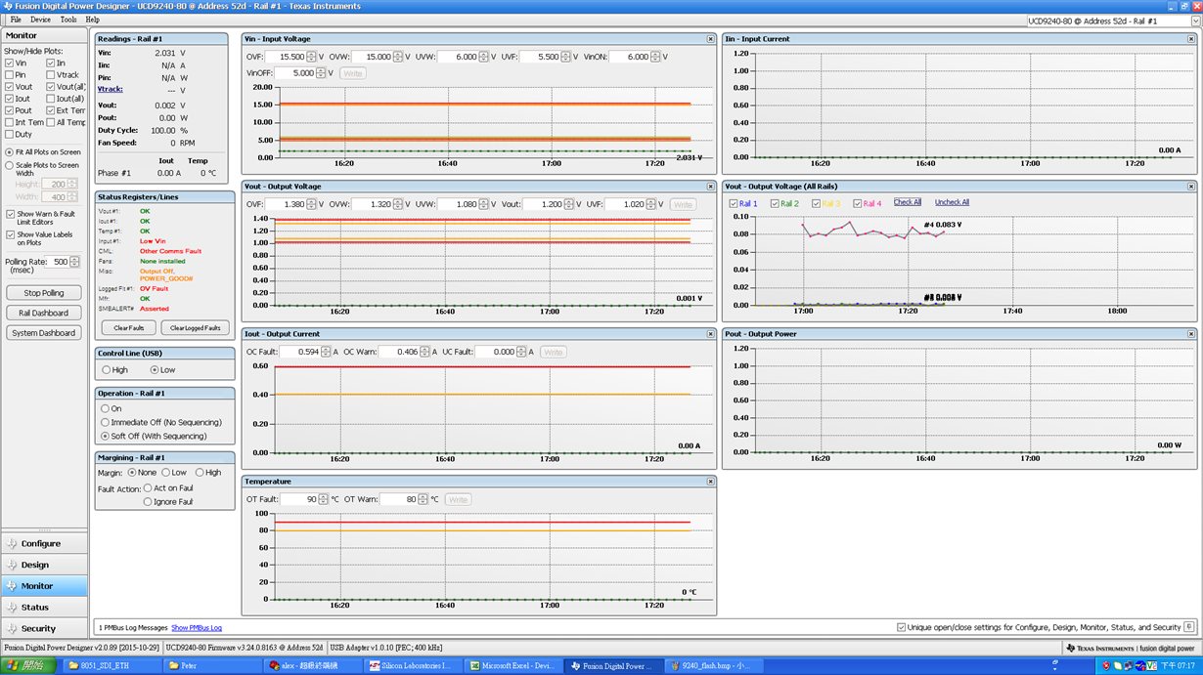
Task: Close the Vin - Input Voltage plot panel
Action: [x=711, y=39]
